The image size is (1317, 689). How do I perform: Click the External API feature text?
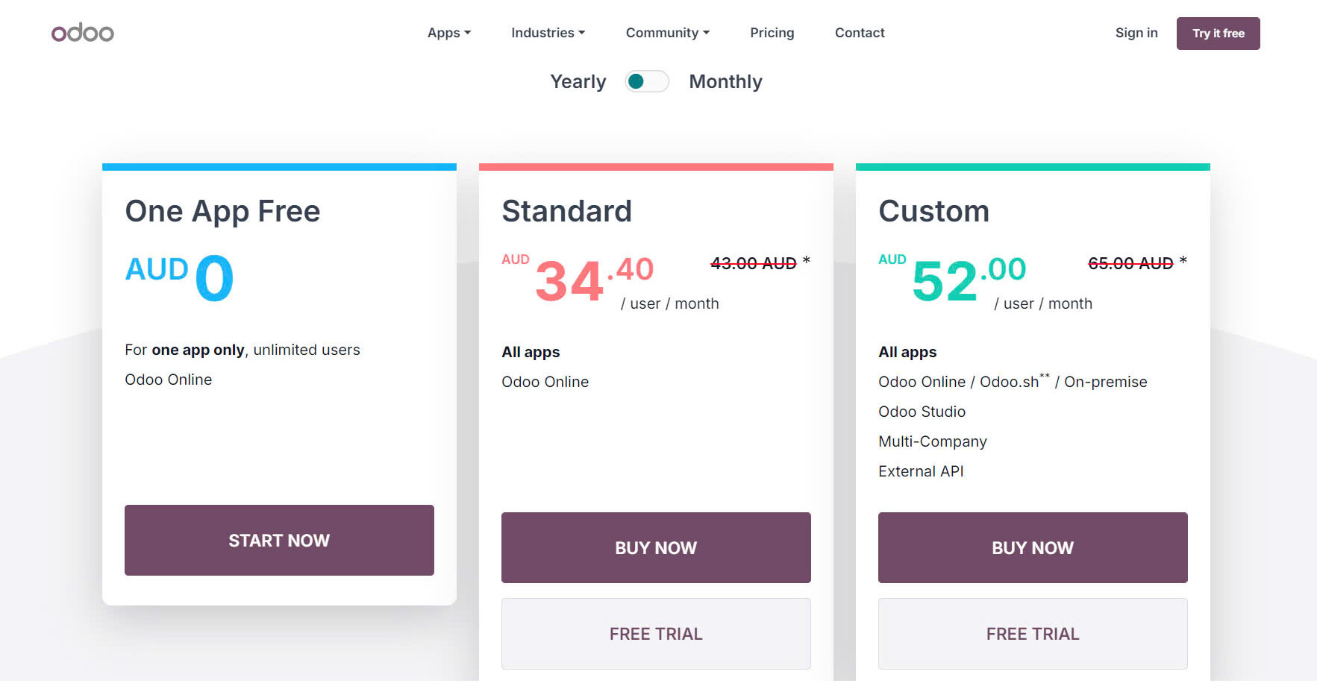pos(921,471)
